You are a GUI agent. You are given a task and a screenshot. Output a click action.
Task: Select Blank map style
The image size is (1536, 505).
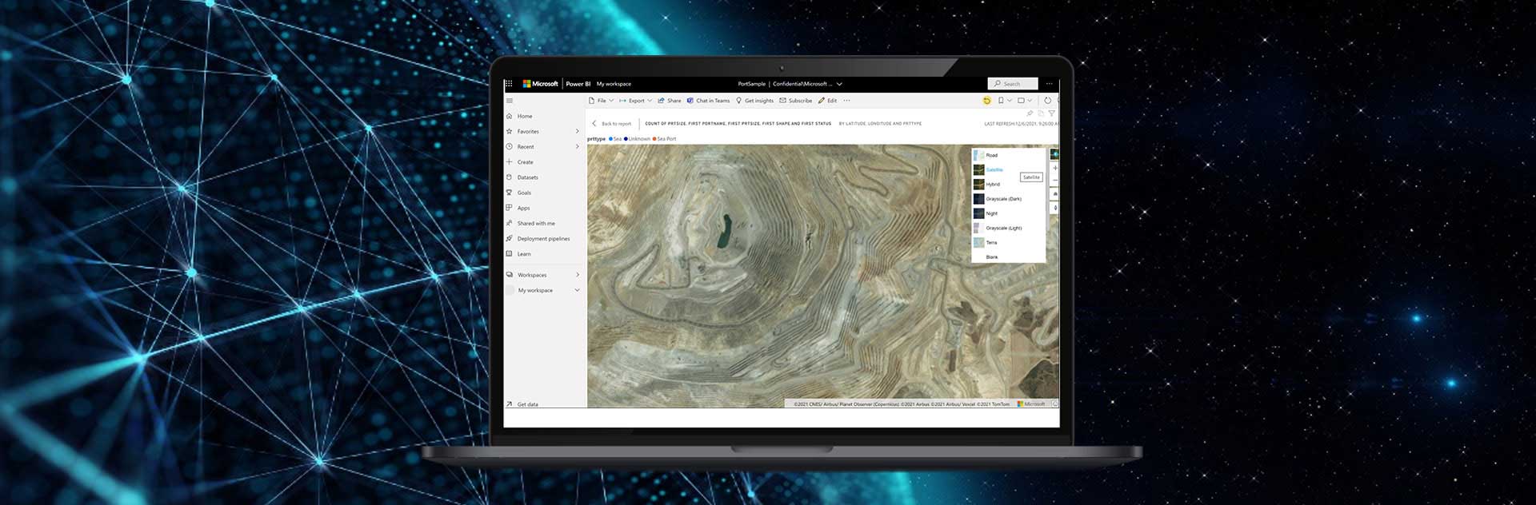click(1008, 256)
